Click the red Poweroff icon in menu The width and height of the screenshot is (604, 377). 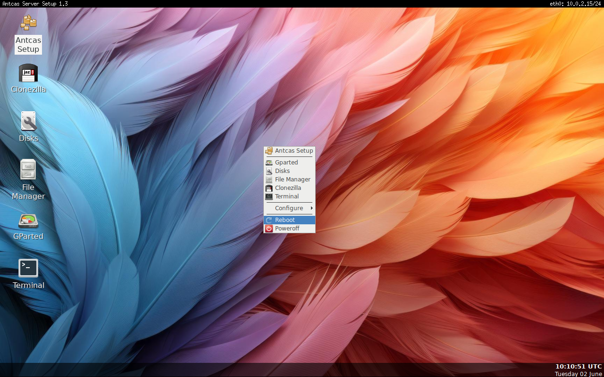point(269,229)
